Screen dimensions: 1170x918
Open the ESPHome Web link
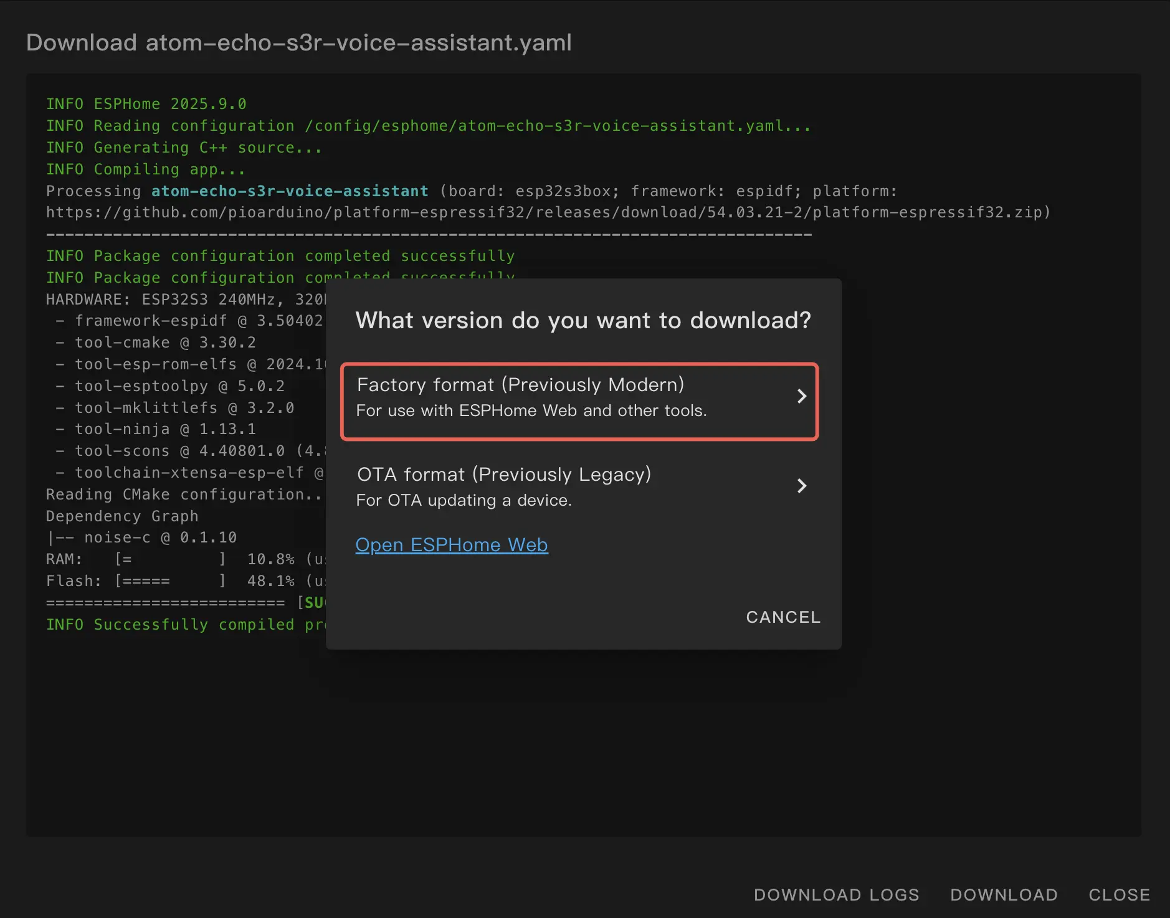click(451, 545)
